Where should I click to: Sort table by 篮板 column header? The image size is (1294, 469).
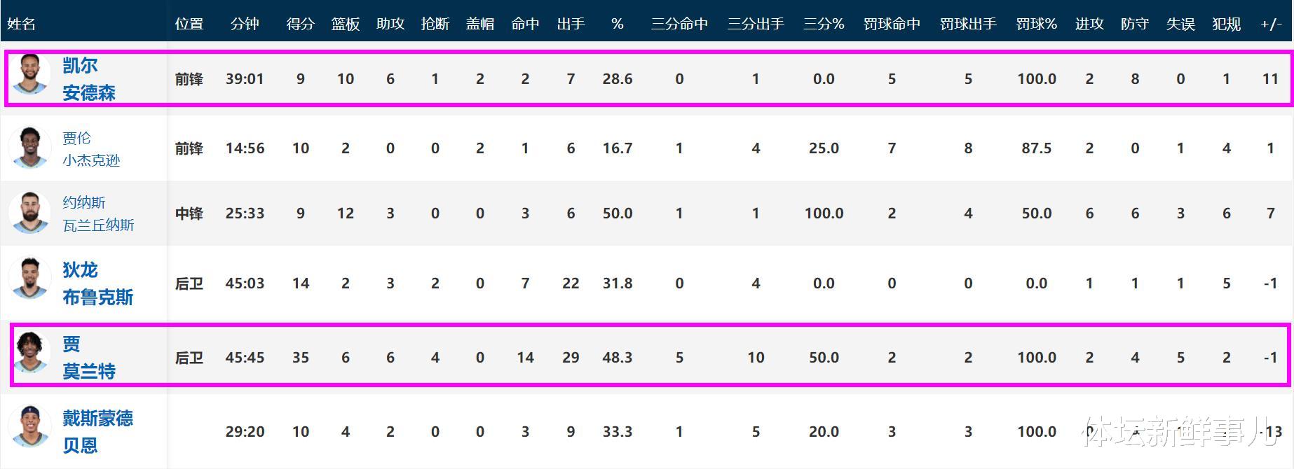click(x=345, y=24)
